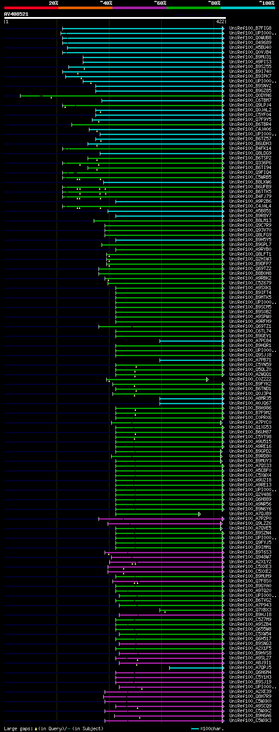This screenshot has width=279, height=732.
Task: Click the green ~80% identity legend bar
Action: click(x=194, y=7)
